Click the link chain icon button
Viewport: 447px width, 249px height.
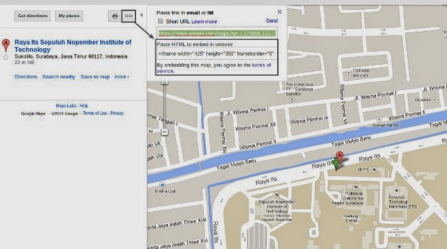click(129, 16)
